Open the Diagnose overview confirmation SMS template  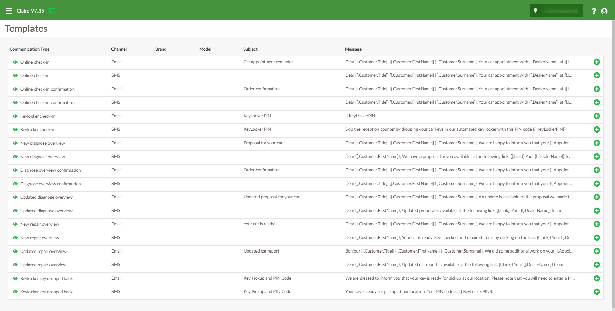click(50, 184)
